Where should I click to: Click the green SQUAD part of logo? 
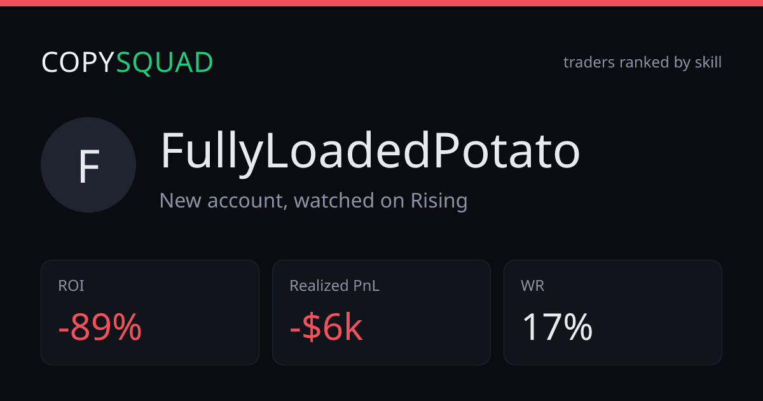165,62
